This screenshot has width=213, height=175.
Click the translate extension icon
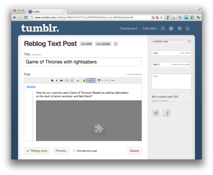pyautogui.click(x=192, y=17)
